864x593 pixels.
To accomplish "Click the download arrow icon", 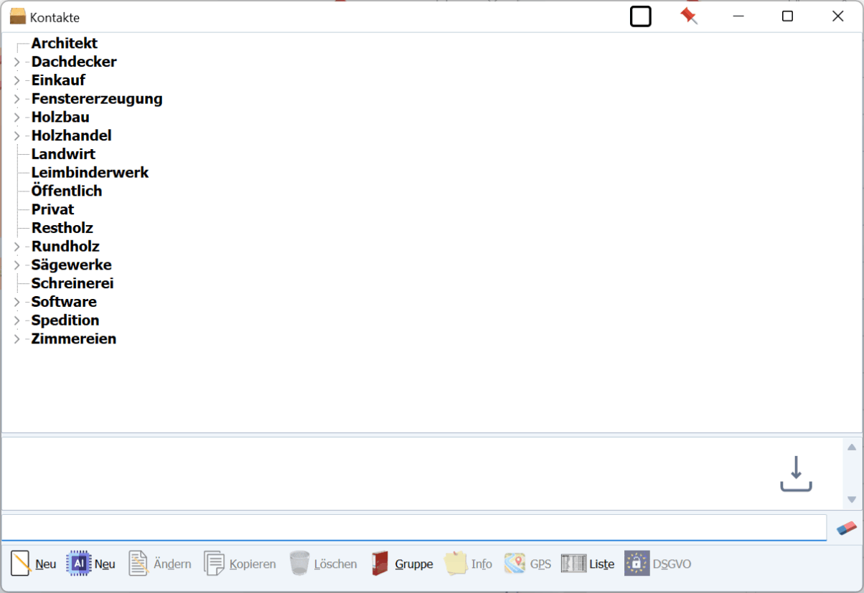I will coord(796,474).
